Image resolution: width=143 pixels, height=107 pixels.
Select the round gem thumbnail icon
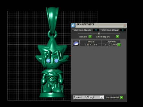[x=76, y=43]
